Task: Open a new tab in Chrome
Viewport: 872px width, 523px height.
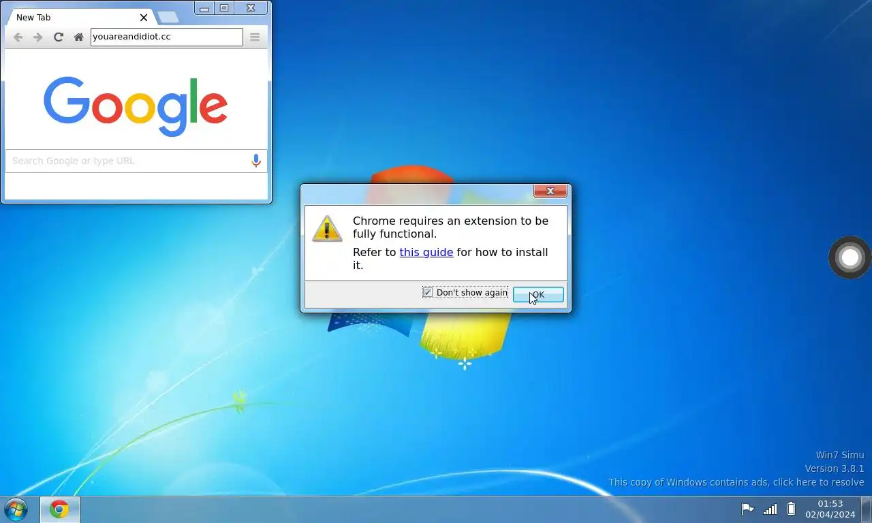Action: 167,18
